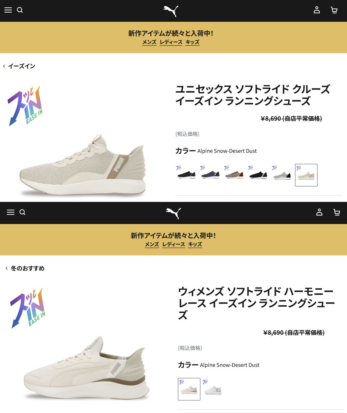
Task: Click メンズ link in top banner
Action: pyautogui.click(x=149, y=42)
